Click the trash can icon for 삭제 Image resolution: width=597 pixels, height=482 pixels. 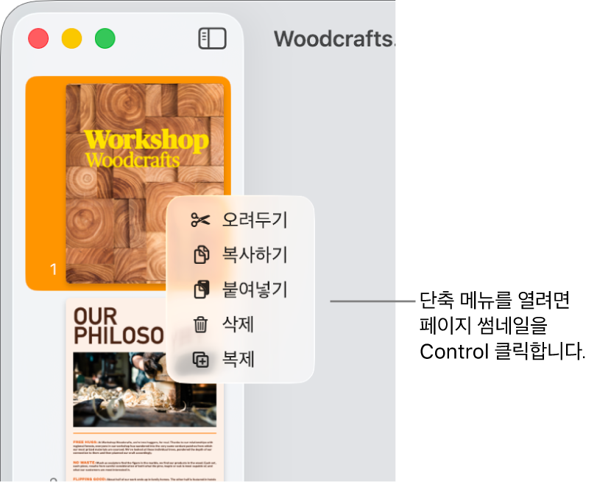pos(201,324)
